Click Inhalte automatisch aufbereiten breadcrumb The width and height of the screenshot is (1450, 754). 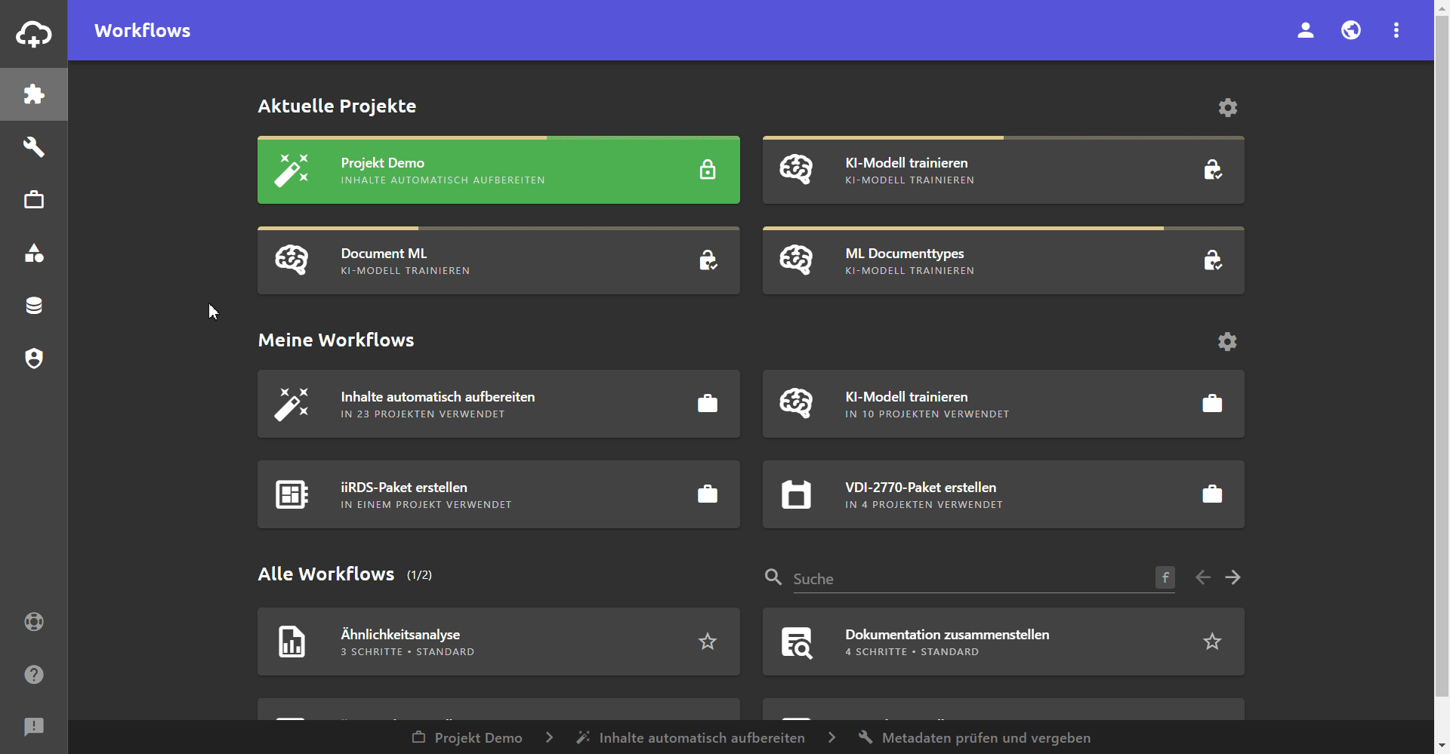coord(691,737)
